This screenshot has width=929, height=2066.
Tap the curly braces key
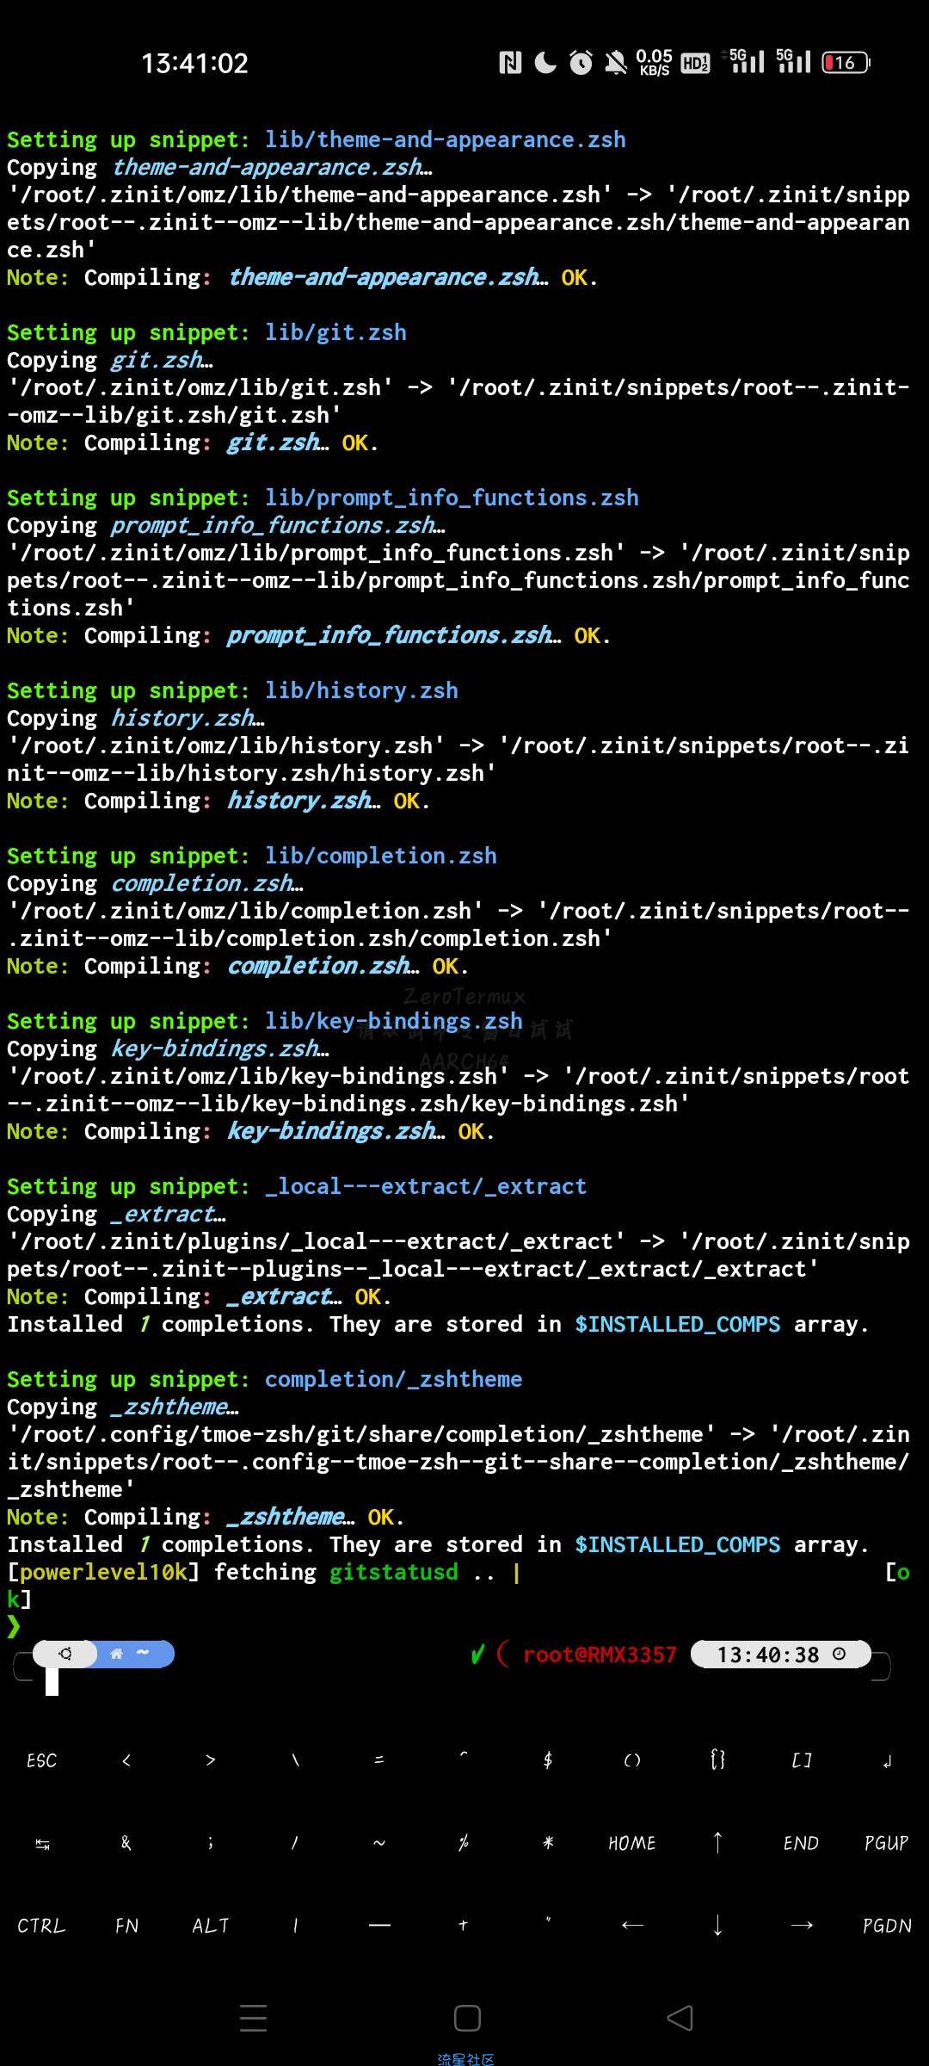[x=717, y=1760]
